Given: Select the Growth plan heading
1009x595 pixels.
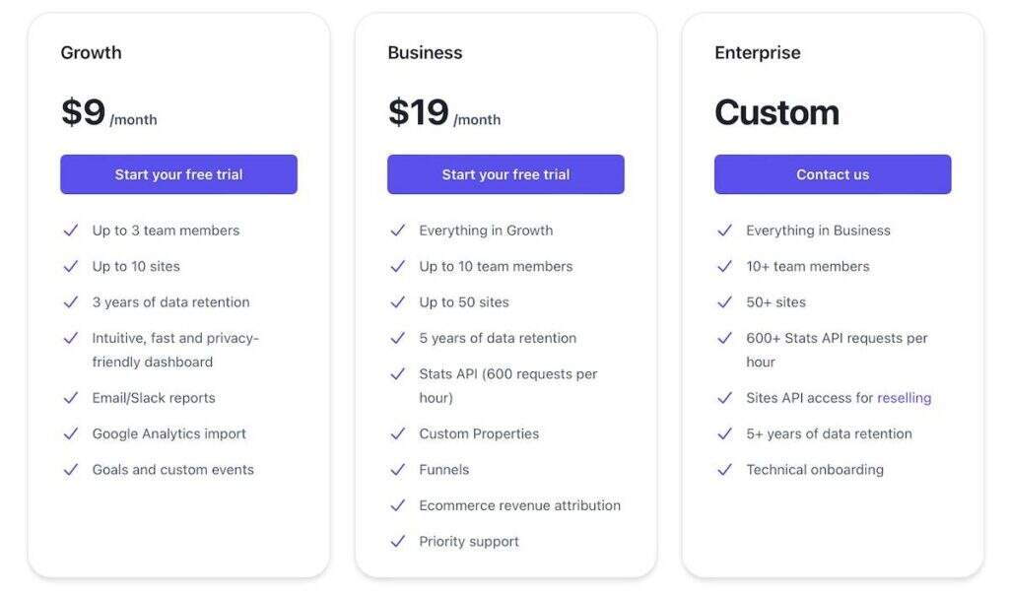Looking at the screenshot, I should [x=91, y=53].
